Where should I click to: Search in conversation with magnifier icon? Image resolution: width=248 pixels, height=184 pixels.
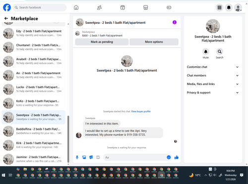pyautogui.click(x=220, y=52)
